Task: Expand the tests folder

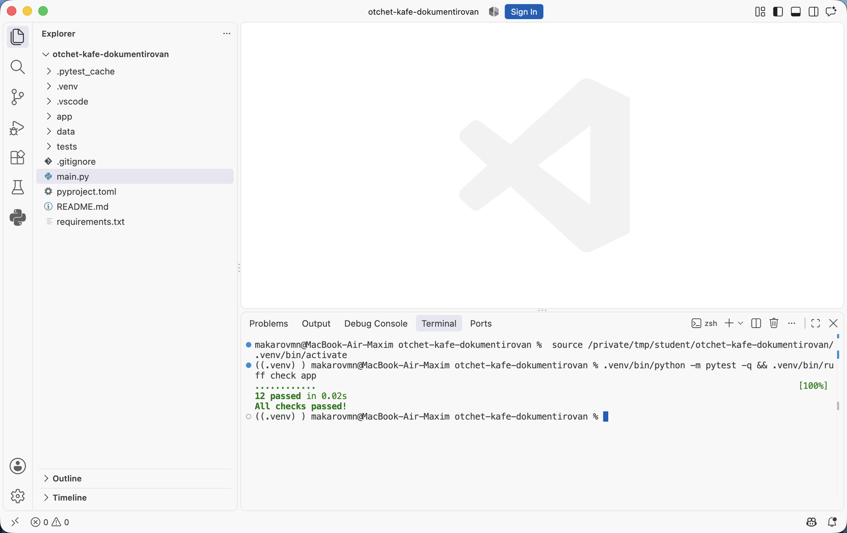Action: [135, 146]
